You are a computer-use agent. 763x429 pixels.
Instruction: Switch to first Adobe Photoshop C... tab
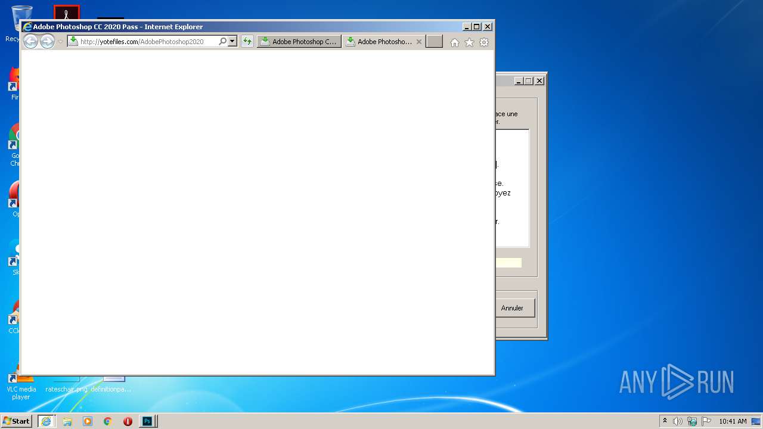click(x=299, y=42)
